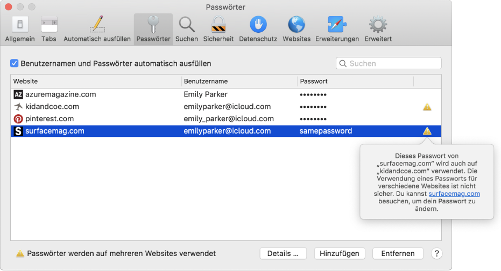Open help with the question mark button
The width and height of the screenshot is (501, 271).
[x=437, y=253]
